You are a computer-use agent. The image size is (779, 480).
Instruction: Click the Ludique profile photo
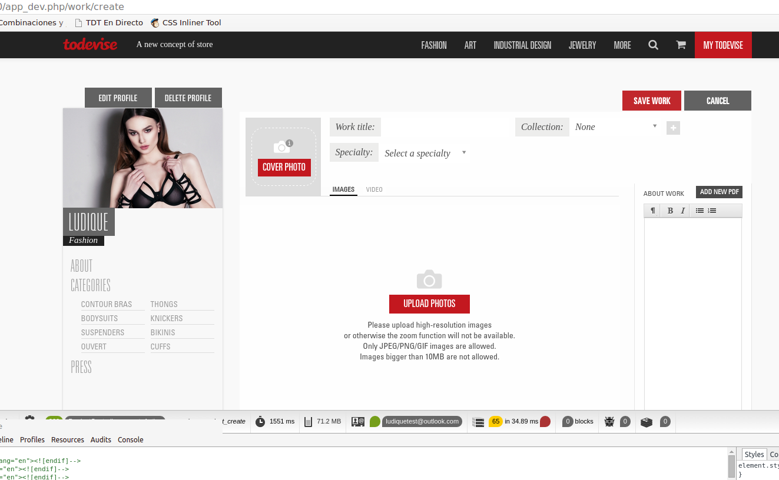(143, 158)
